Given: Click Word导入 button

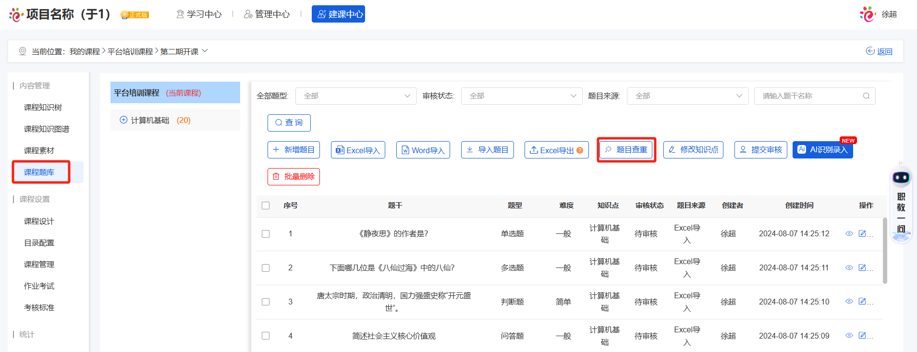Looking at the screenshot, I should pos(423,150).
